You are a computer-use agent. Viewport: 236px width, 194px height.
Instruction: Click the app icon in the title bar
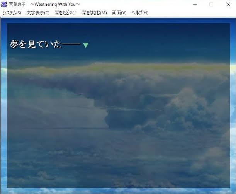pos(4,4)
